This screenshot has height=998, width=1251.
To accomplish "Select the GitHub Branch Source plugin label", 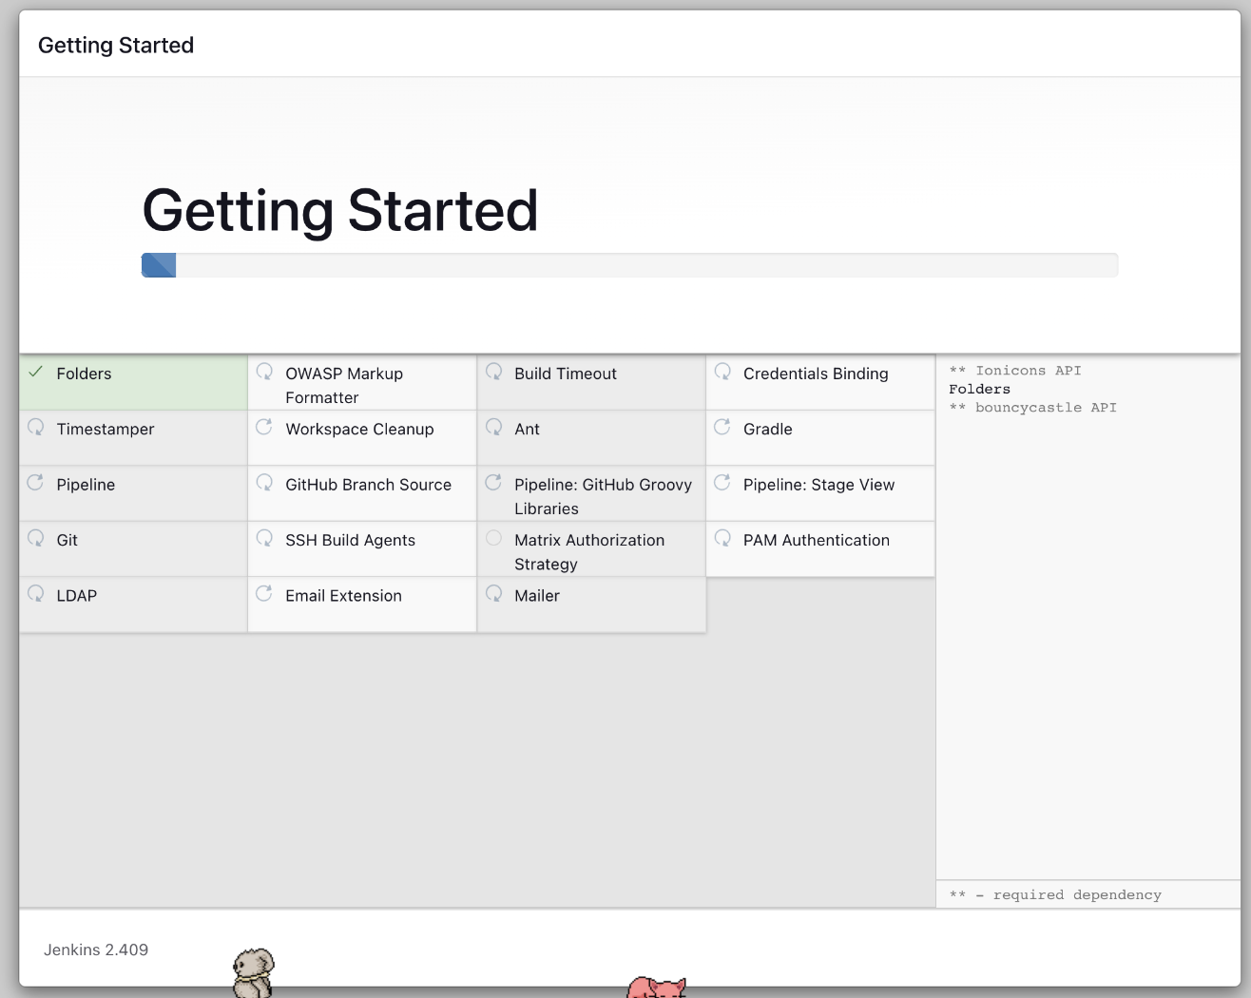I will (369, 485).
